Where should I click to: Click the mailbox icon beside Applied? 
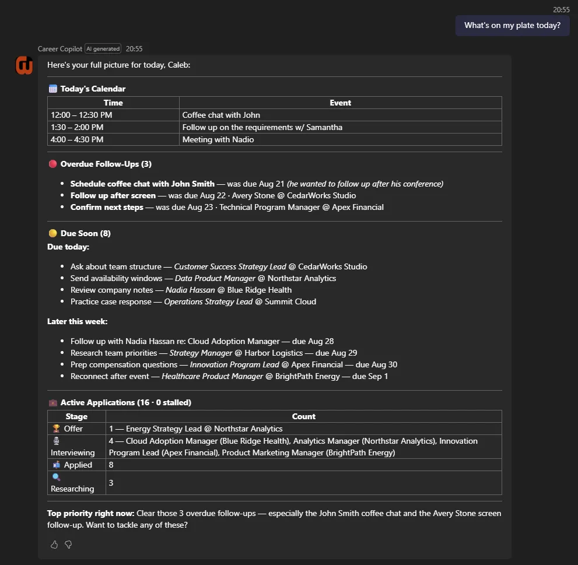(x=56, y=465)
